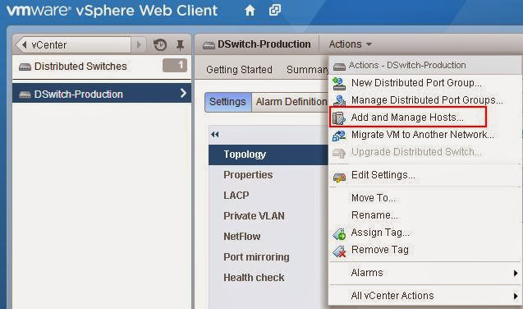Open the Summary tab
The height and width of the screenshot is (309, 523).
click(x=307, y=69)
